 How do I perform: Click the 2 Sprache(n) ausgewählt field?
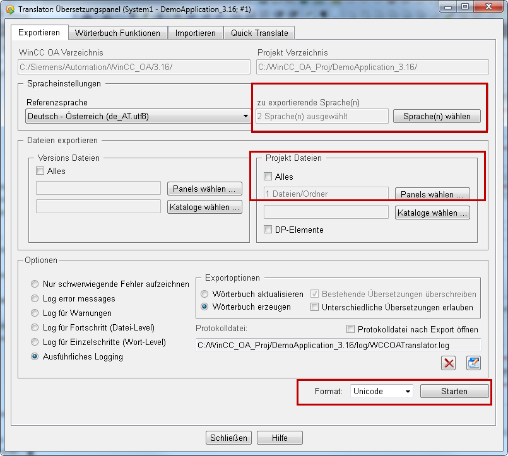tap(322, 116)
